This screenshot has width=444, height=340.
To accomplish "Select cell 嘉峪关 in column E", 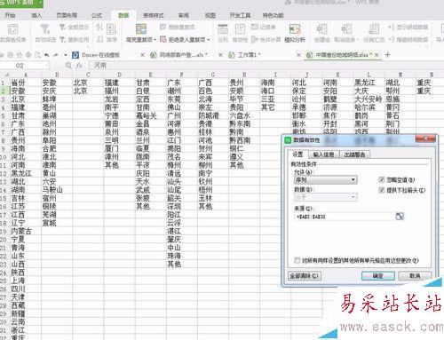I will [x=151, y=115].
